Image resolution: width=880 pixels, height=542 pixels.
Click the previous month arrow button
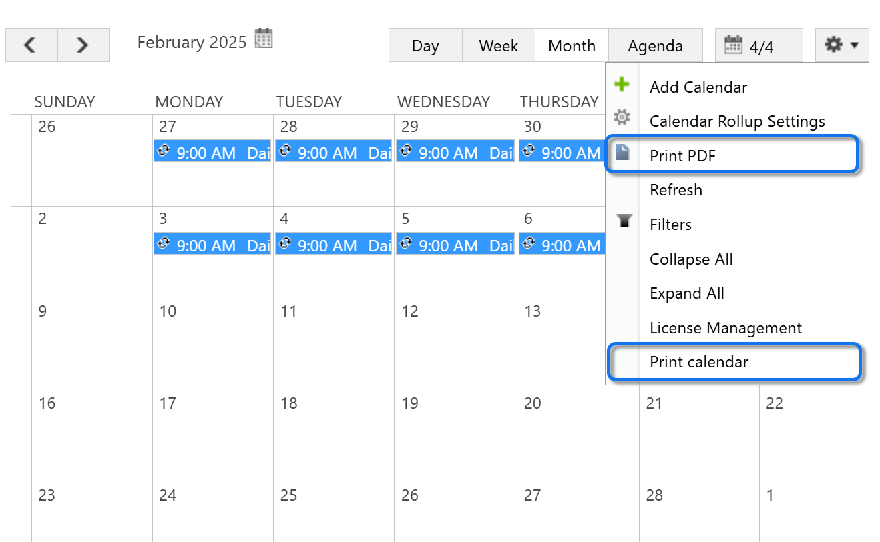[31, 45]
